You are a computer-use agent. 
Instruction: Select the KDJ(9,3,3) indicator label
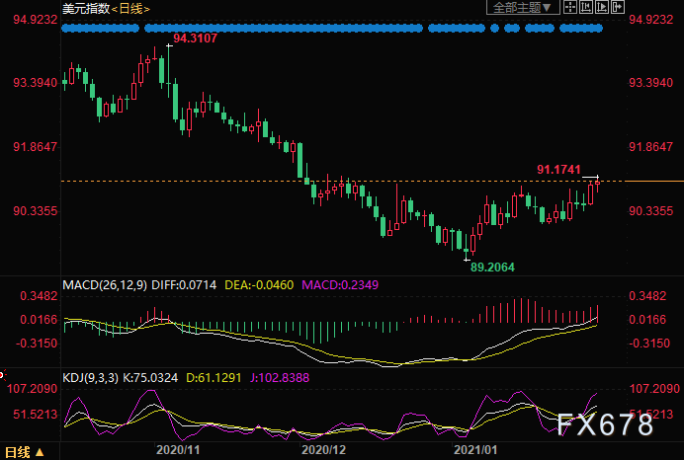90,378
